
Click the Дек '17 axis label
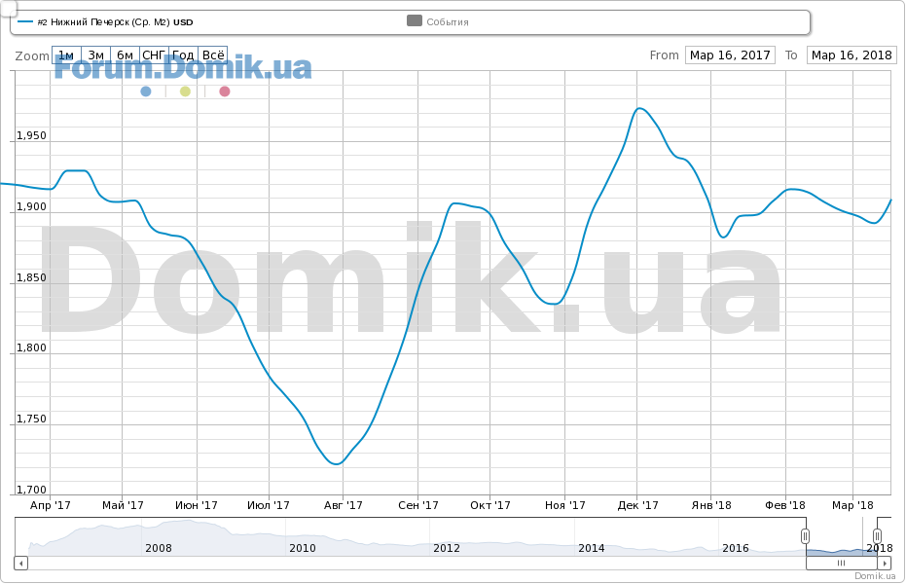tap(638, 505)
